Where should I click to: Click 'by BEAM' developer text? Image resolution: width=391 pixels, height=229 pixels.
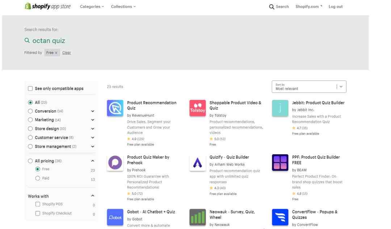click(x=299, y=170)
